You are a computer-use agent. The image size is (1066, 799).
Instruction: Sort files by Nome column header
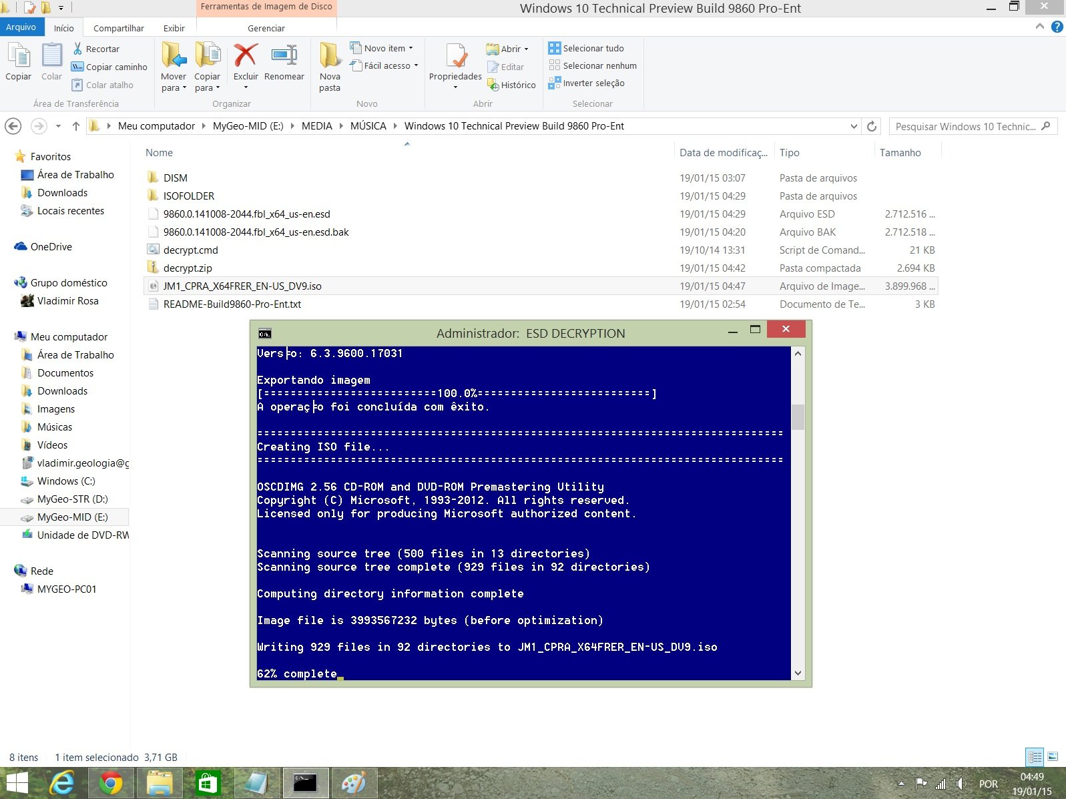point(159,153)
